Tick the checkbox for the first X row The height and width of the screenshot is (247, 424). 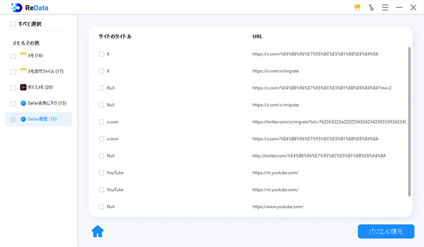101,54
